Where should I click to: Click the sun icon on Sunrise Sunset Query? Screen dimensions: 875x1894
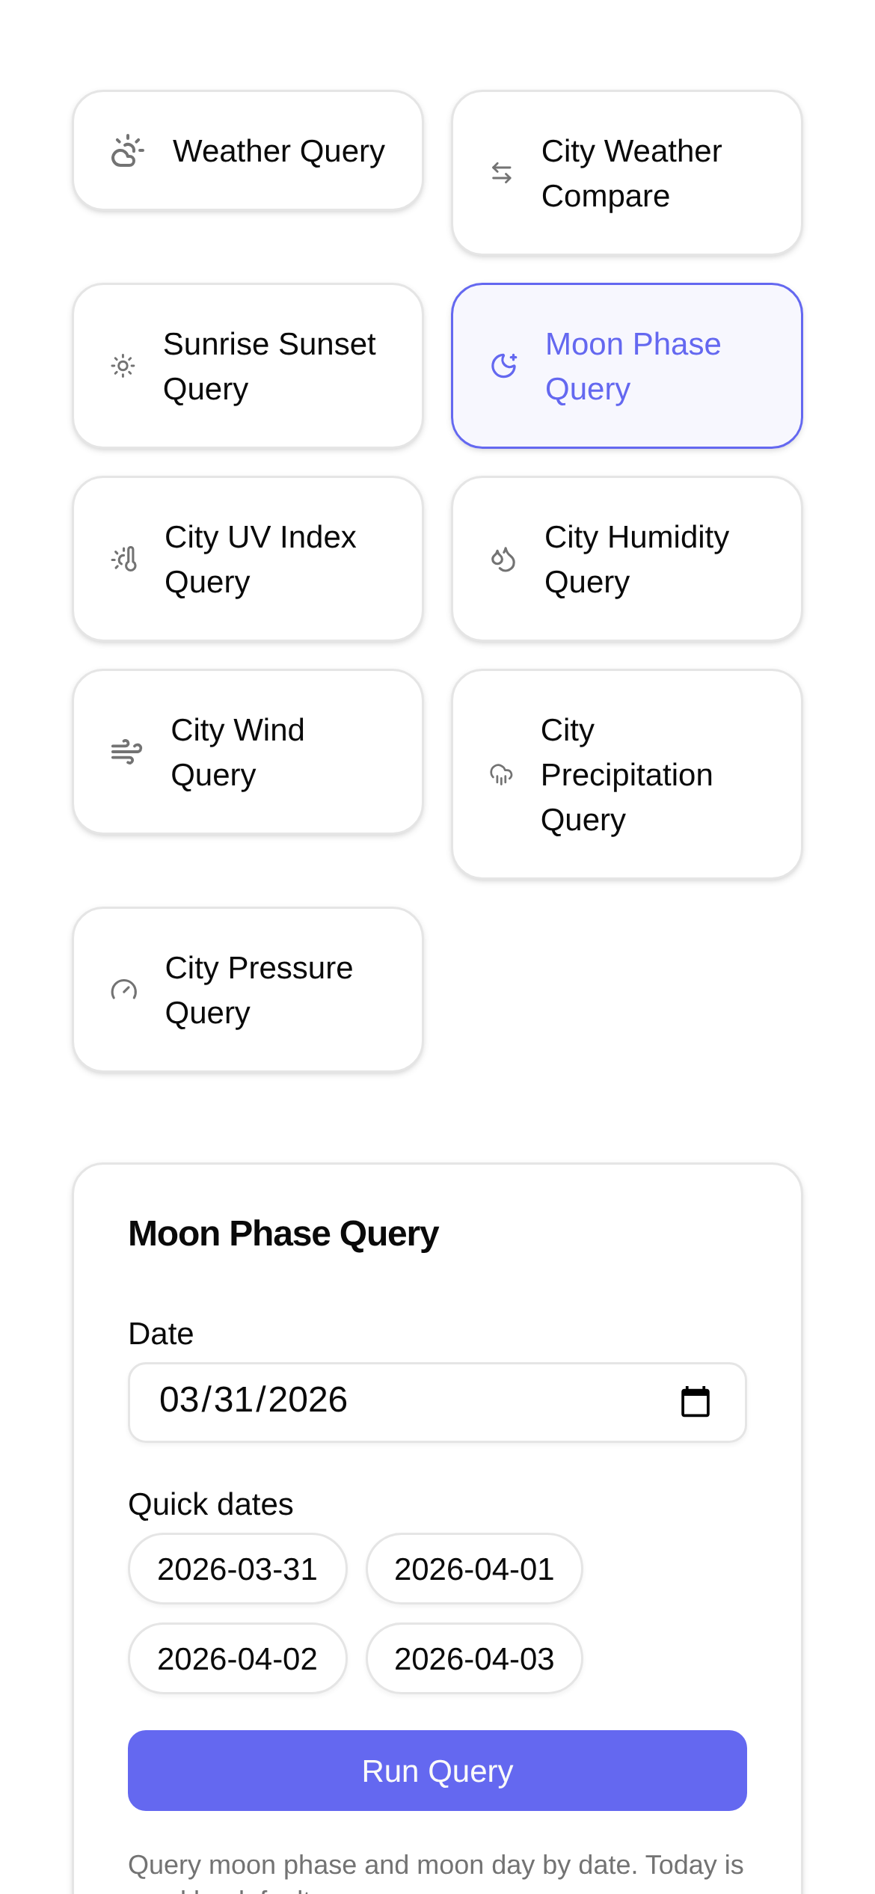coord(123,366)
